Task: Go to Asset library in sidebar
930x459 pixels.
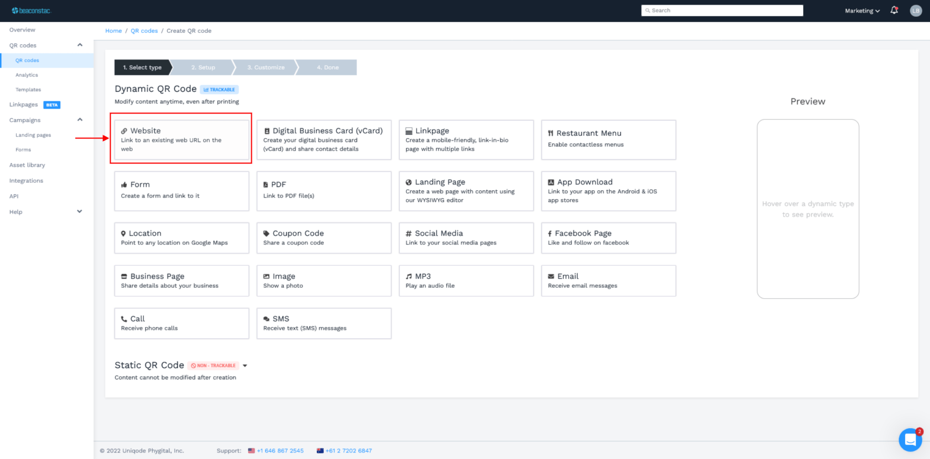Action: tap(27, 165)
